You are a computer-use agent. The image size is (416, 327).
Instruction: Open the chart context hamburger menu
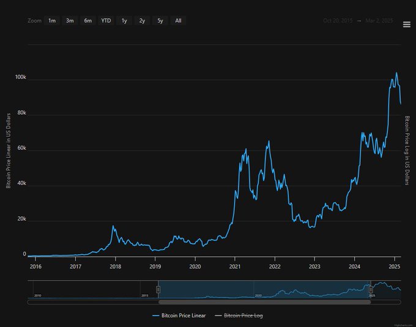tap(406, 24)
